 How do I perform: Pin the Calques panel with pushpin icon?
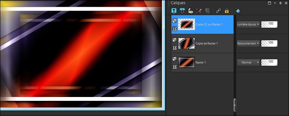(280, 3)
